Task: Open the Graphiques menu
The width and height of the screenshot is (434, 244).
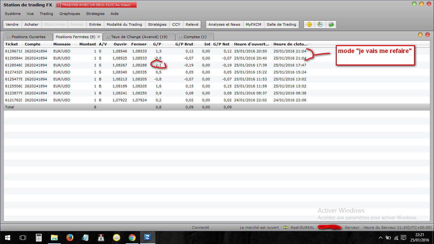Action: (x=70, y=14)
